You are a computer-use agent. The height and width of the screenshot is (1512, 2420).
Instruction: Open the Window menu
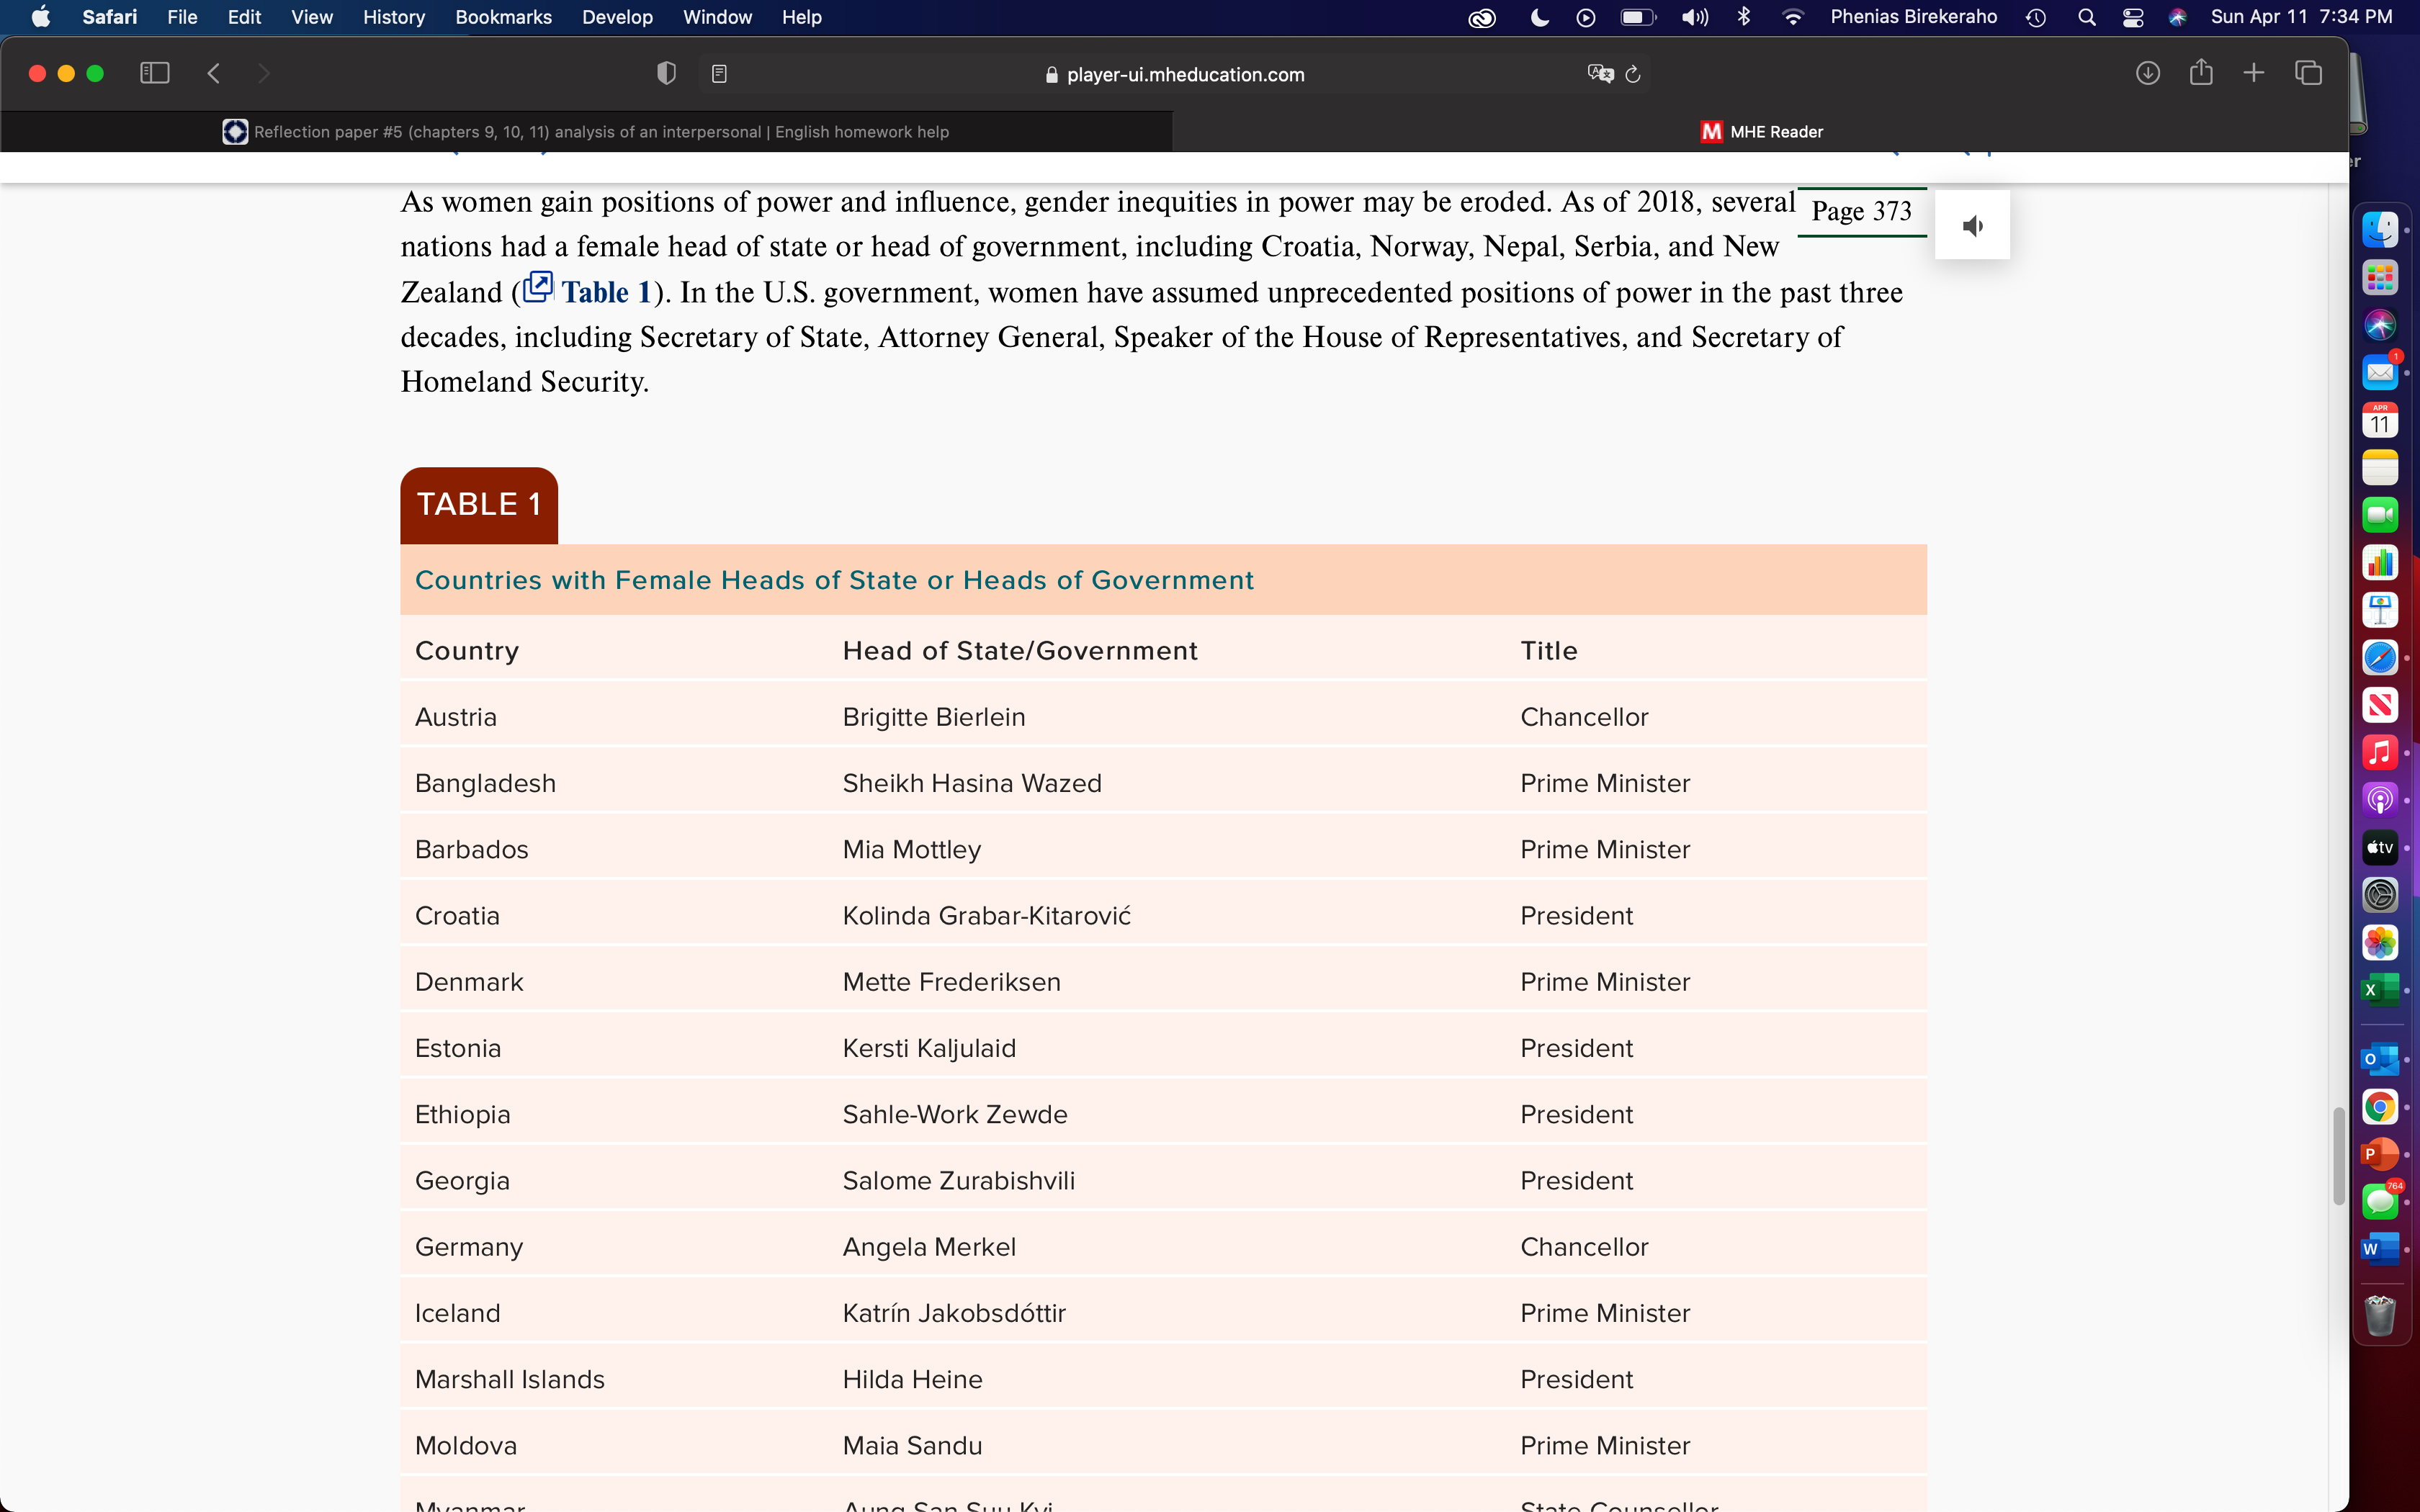point(717,17)
